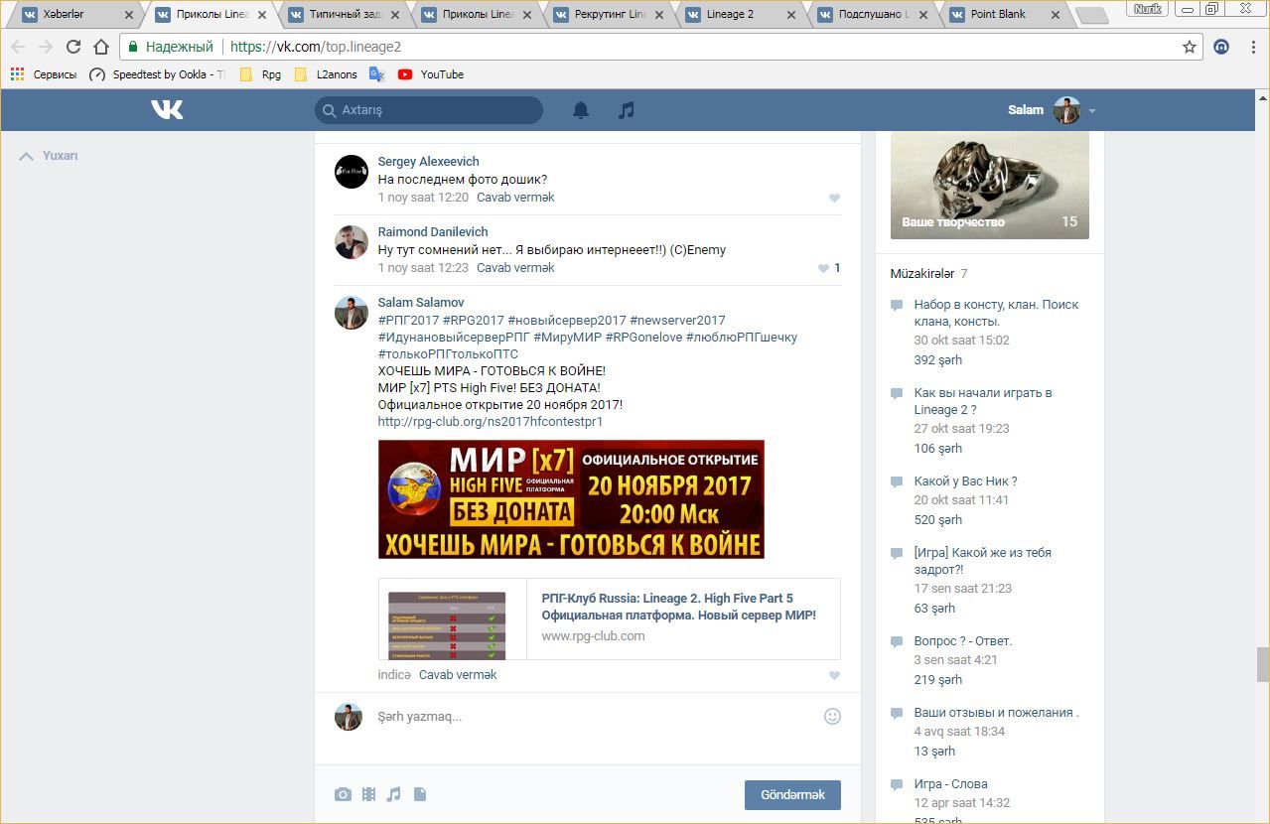Attach a video with film icon
Viewport: 1270px width, 824px height.
pos(368,794)
